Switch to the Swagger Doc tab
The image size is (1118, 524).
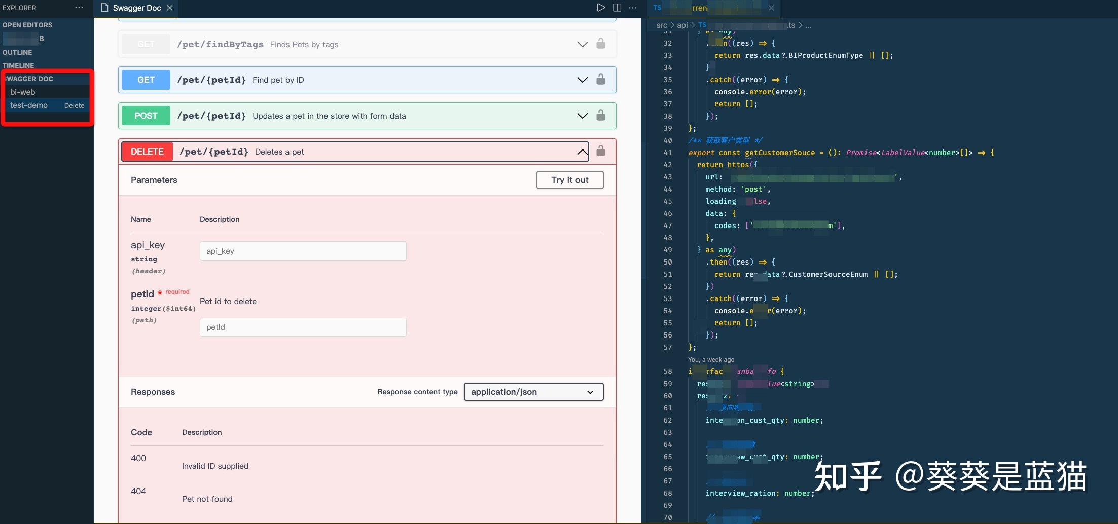[x=136, y=8]
